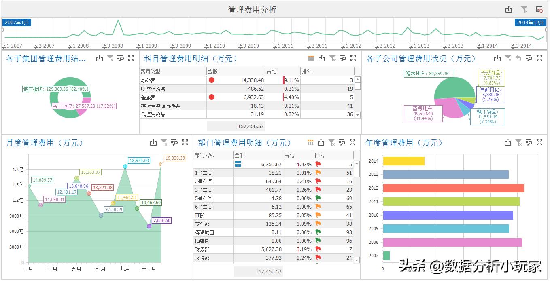
Task: Clear filters on 月度管理费用 using funnel icon
Action: (x=164, y=142)
